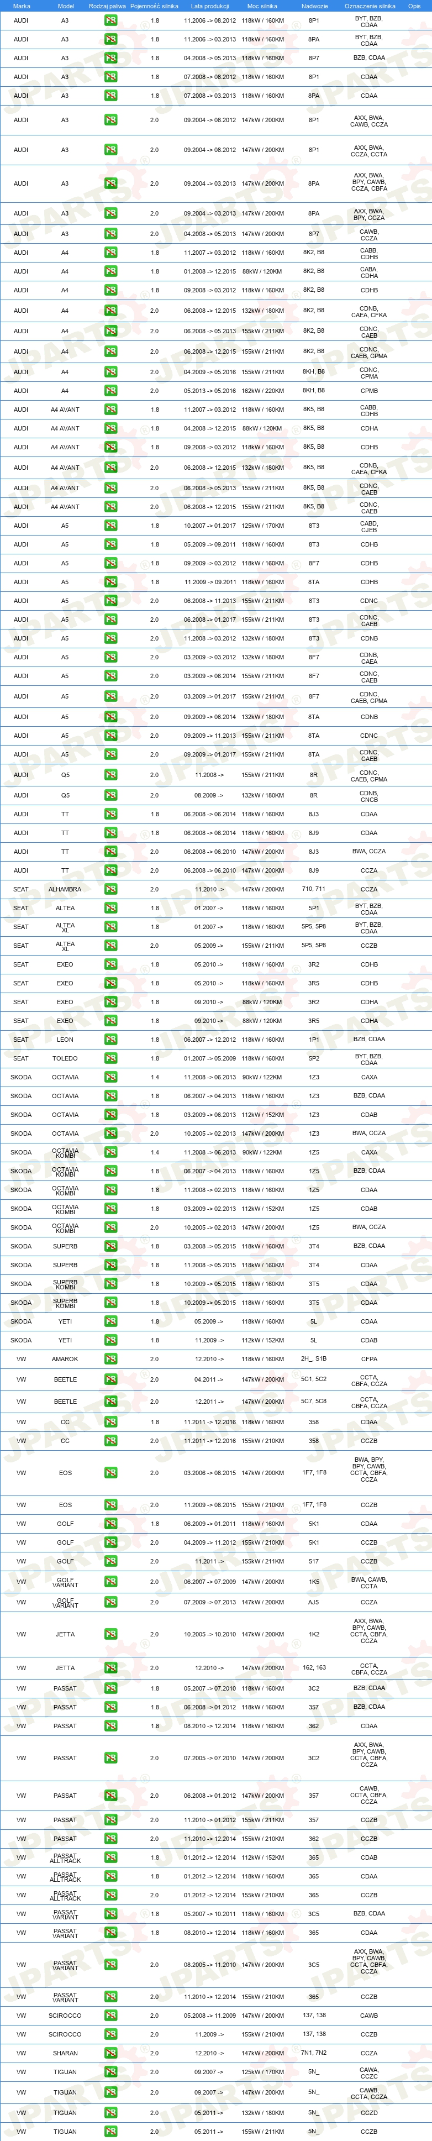Image resolution: width=432 pixels, height=2141 pixels.
Task: Click the fuel icon for VW GOLF 517 body
Action: point(110,1561)
